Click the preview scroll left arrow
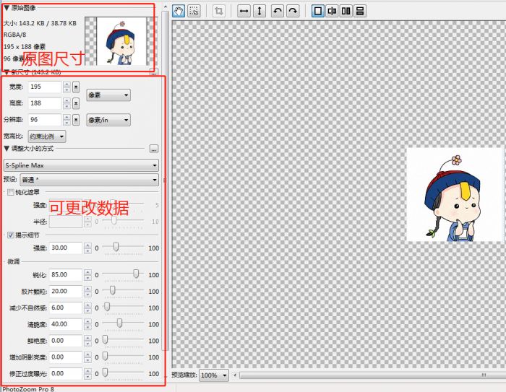The image size is (506, 392). pyautogui.click(x=235, y=375)
